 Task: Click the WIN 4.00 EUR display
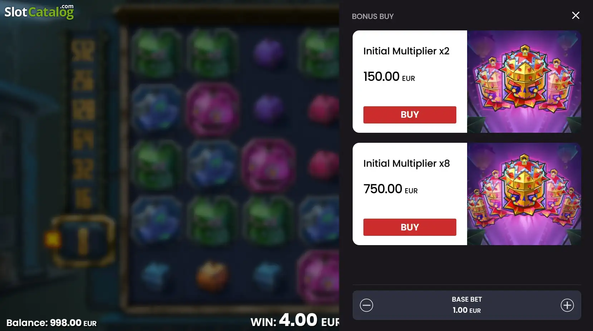click(x=295, y=320)
